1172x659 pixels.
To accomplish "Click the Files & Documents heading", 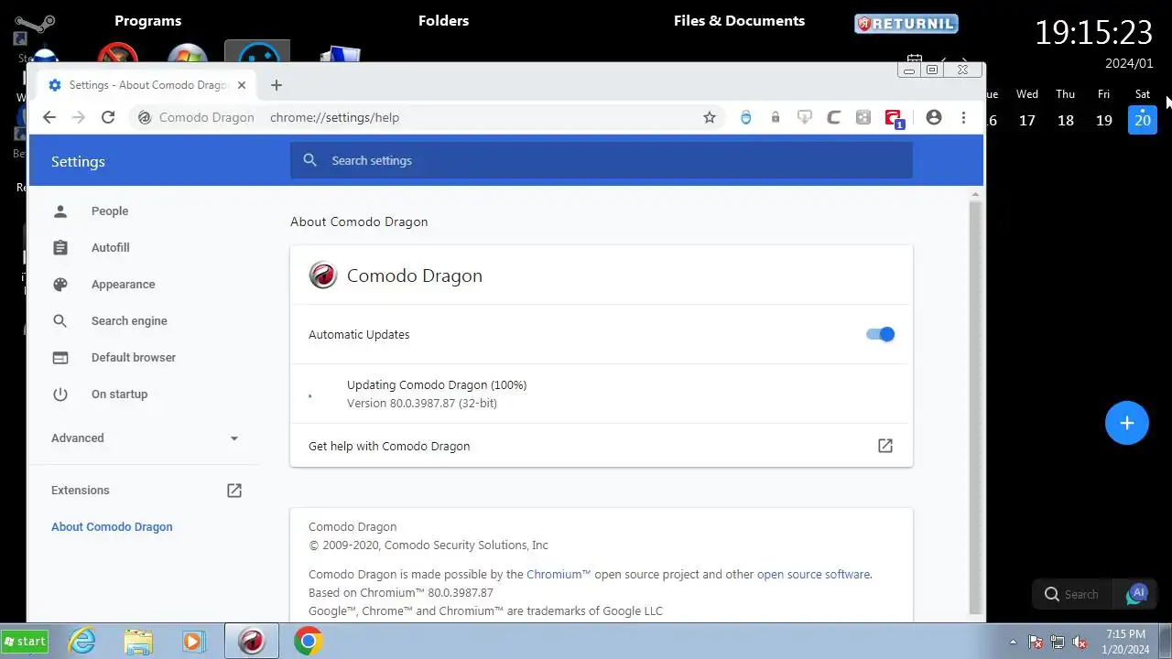I will click(740, 21).
